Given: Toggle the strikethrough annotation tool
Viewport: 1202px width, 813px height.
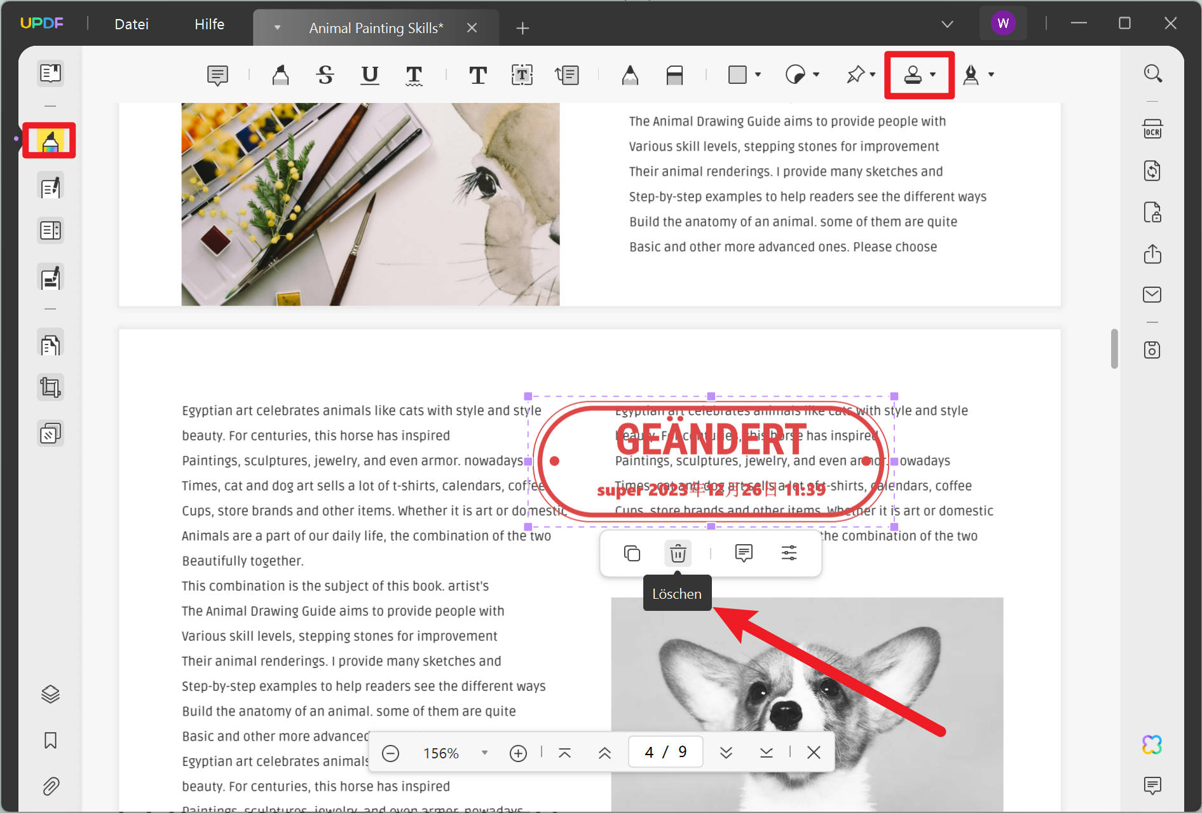Looking at the screenshot, I should (x=325, y=75).
